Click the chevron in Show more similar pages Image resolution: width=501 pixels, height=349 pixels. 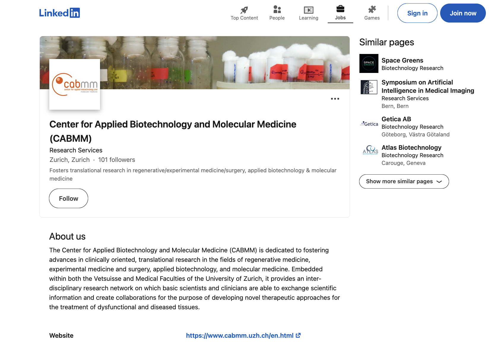439,181
